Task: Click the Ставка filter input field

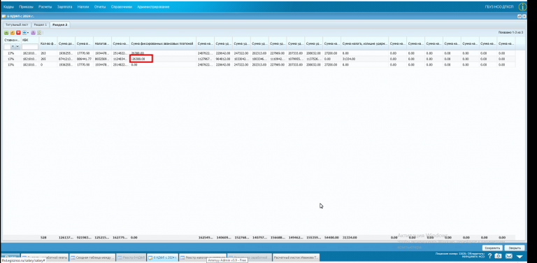Action: click(x=8, y=46)
